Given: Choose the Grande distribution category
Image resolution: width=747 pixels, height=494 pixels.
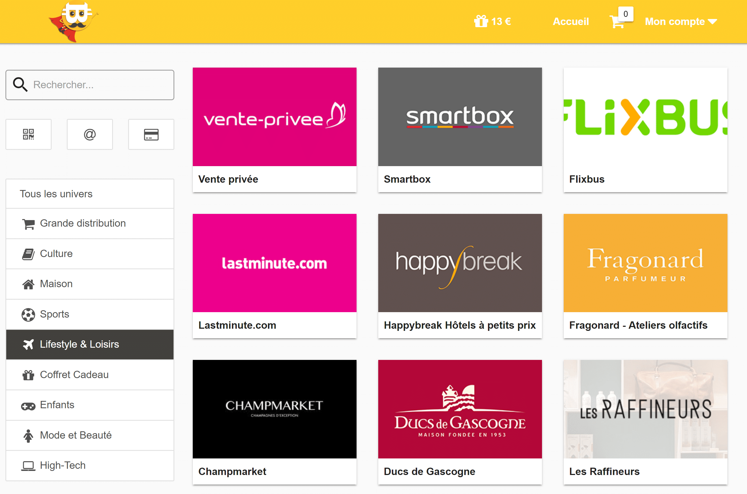Looking at the screenshot, I should pyautogui.click(x=90, y=223).
